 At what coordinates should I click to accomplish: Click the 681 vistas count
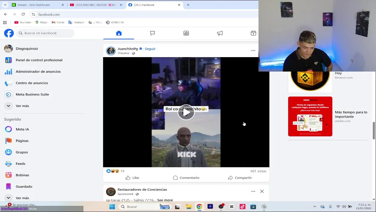(258, 171)
